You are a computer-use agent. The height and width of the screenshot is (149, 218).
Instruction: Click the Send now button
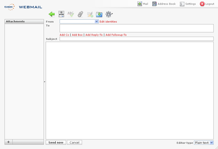coord(56,143)
